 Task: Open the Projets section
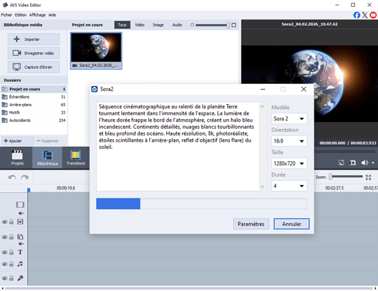click(18, 157)
